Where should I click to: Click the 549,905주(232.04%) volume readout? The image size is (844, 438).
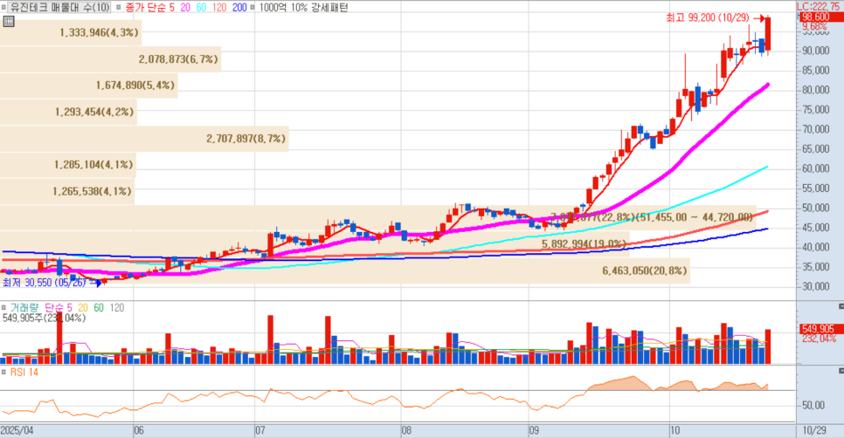click(x=45, y=318)
